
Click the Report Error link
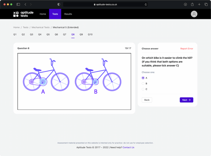click(187, 49)
